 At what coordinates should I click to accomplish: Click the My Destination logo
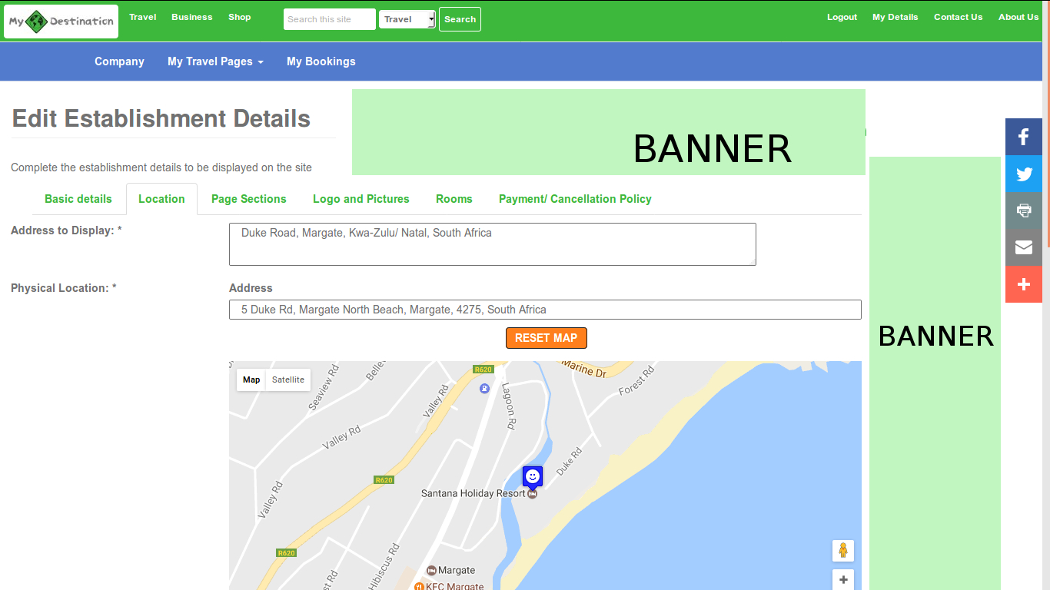point(61,22)
